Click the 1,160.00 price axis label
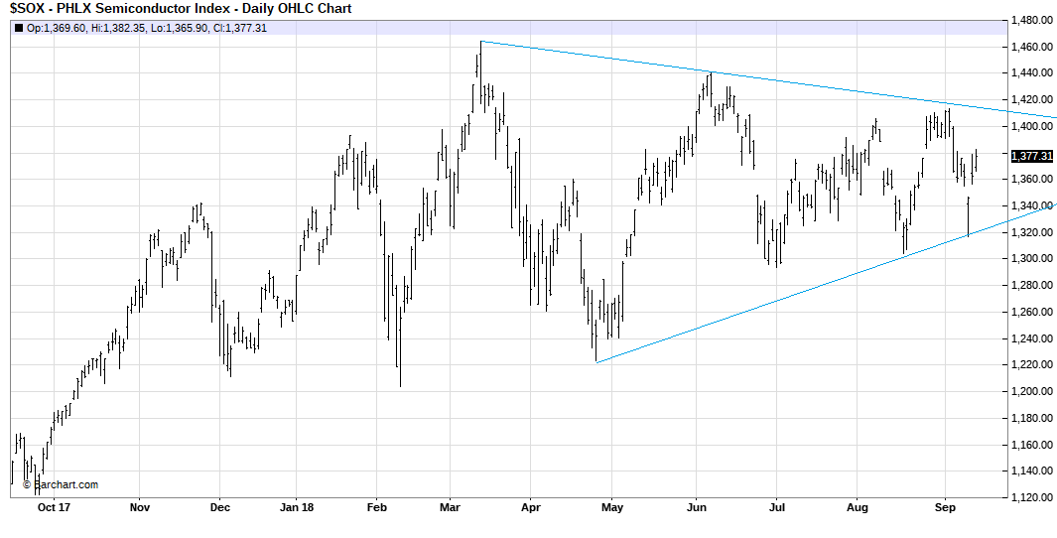Image resolution: width=1057 pixels, height=538 pixels. pyautogui.click(x=1032, y=445)
